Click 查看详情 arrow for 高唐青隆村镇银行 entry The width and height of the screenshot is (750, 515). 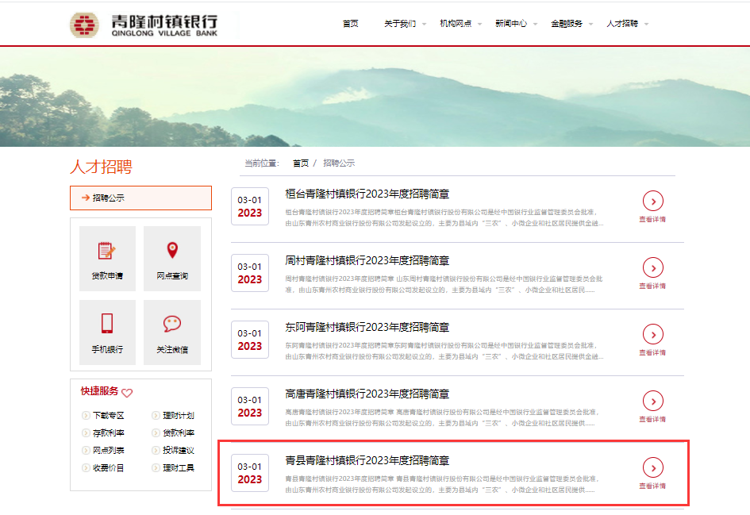(x=652, y=401)
